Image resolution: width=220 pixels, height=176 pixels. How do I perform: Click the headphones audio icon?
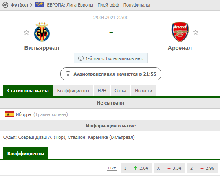[68, 74]
